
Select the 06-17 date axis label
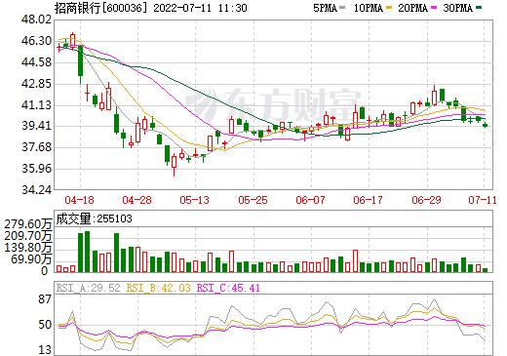pos(368,200)
